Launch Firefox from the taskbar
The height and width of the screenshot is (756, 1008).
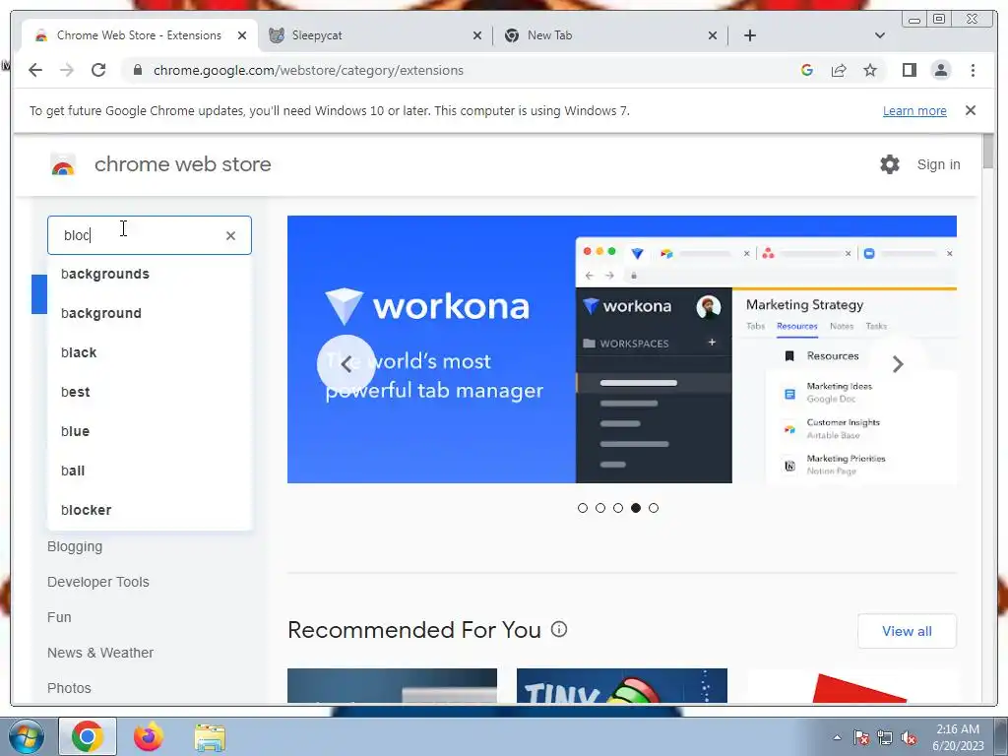click(x=149, y=736)
